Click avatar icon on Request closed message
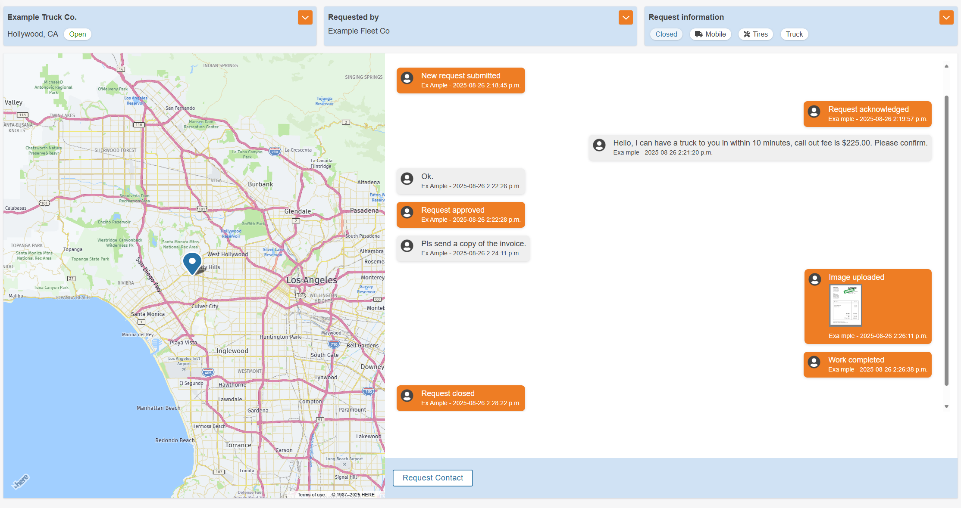 click(407, 396)
